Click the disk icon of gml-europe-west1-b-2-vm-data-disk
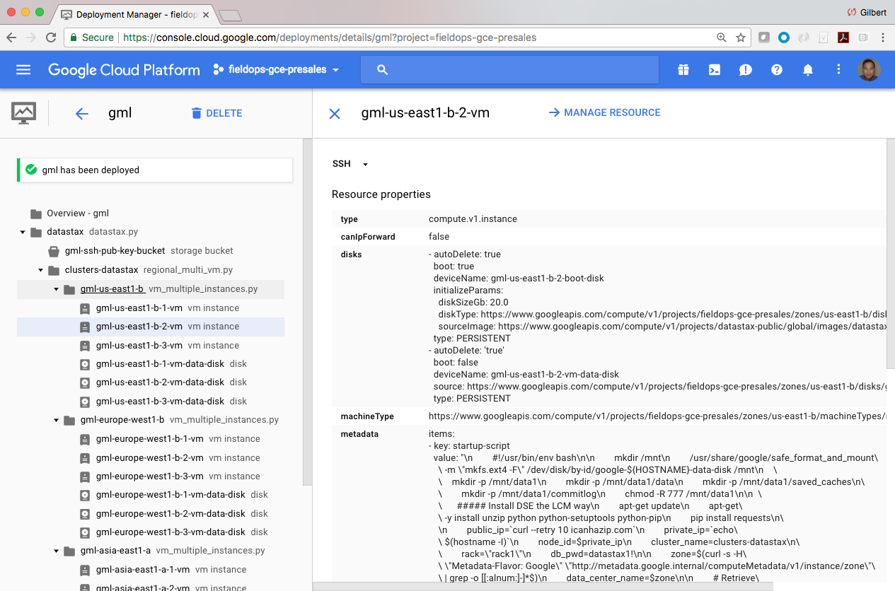895x591 pixels. 85,514
